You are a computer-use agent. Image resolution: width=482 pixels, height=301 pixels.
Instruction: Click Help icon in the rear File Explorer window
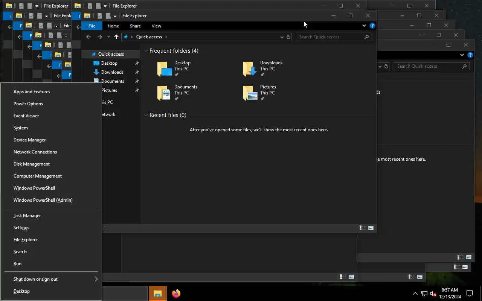(470, 55)
